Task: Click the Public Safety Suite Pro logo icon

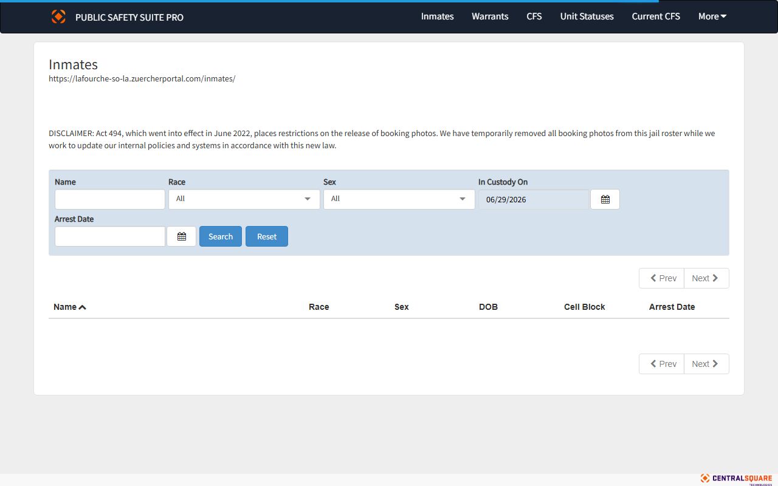Action: point(58,16)
